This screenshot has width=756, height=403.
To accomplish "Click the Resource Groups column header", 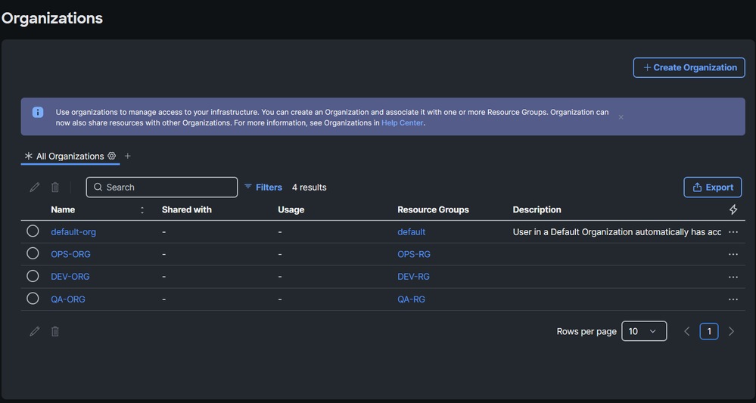I will coord(433,210).
